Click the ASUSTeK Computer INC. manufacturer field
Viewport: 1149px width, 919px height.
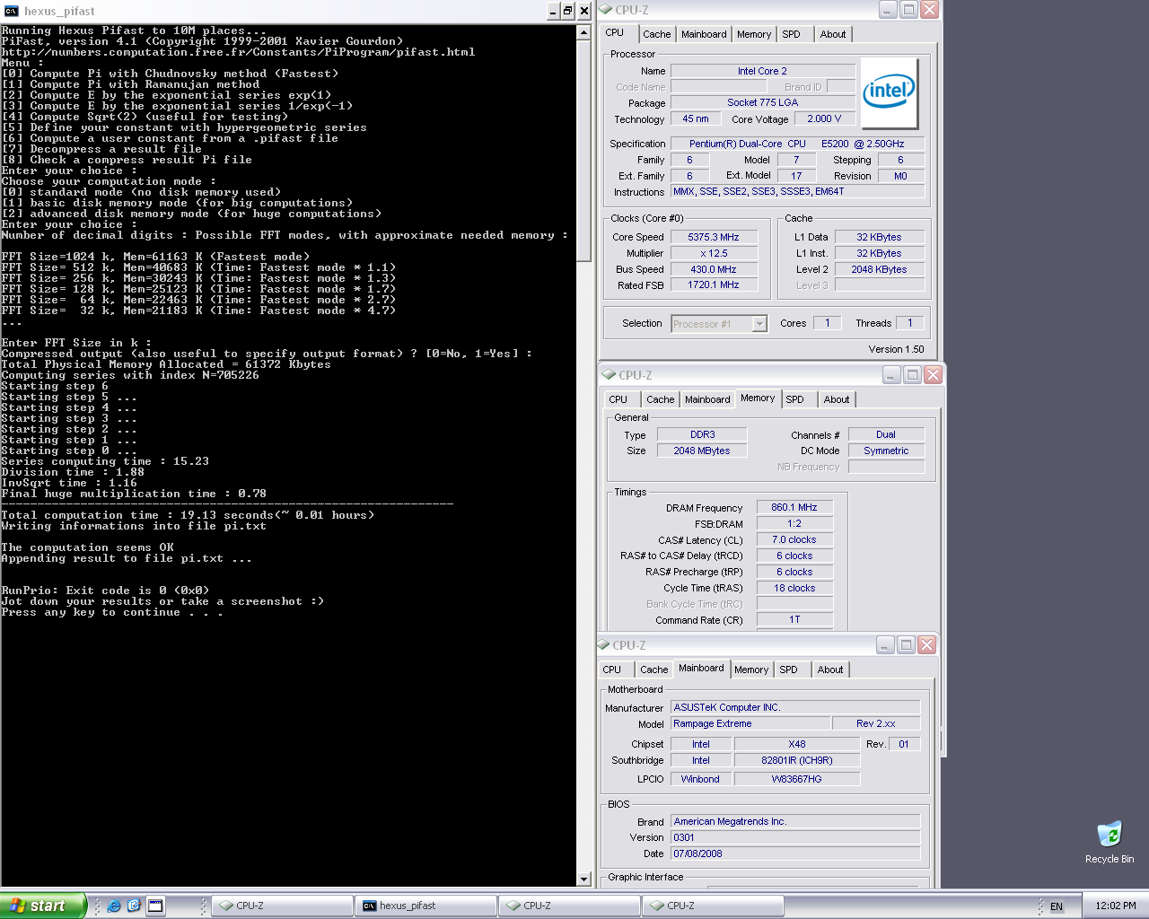[795, 707]
